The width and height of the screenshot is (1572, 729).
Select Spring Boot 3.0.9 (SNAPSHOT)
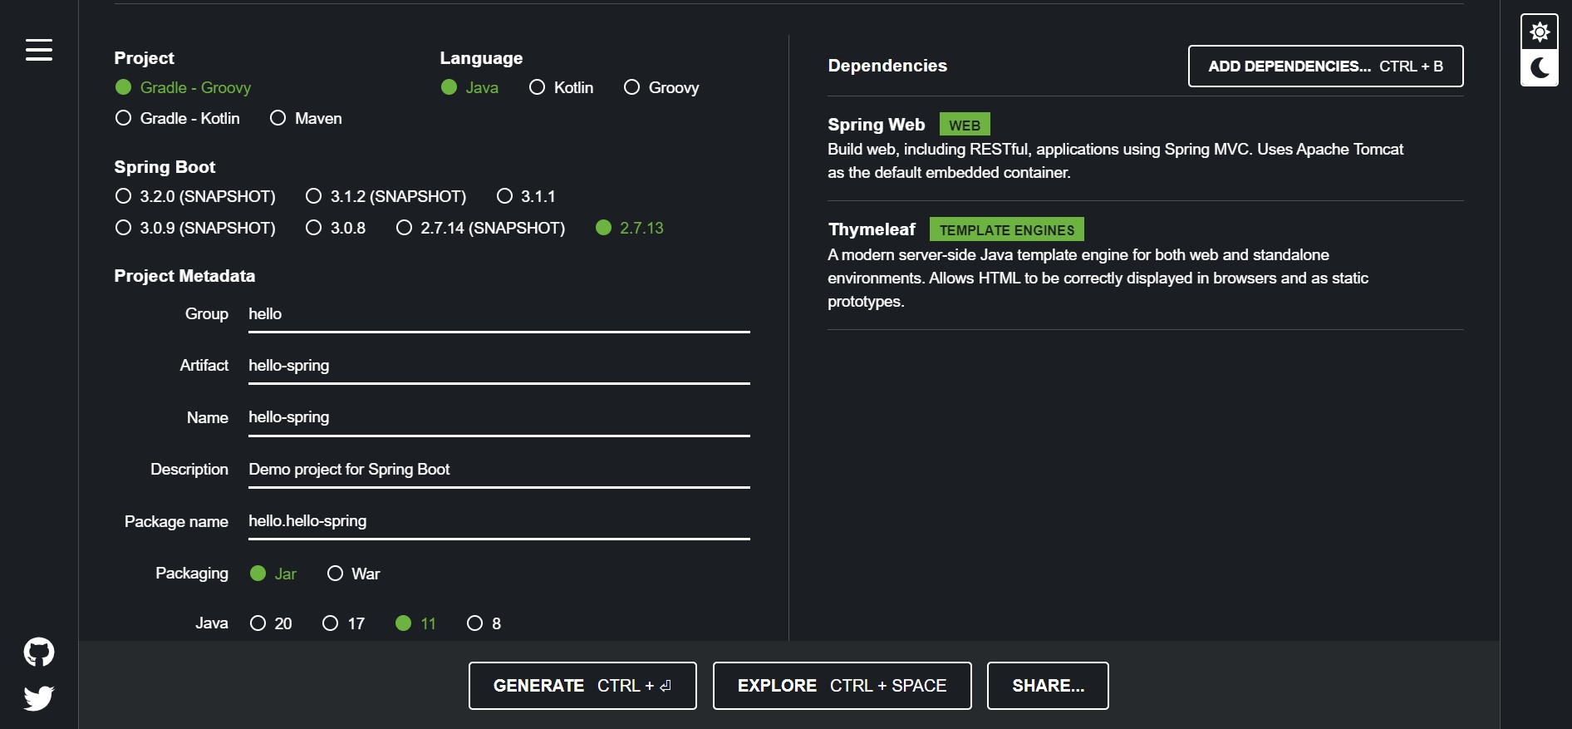tap(195, 228)
